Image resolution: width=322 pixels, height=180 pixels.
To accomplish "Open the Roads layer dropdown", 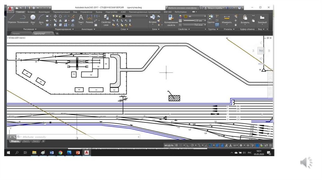I will click(135, 16).
